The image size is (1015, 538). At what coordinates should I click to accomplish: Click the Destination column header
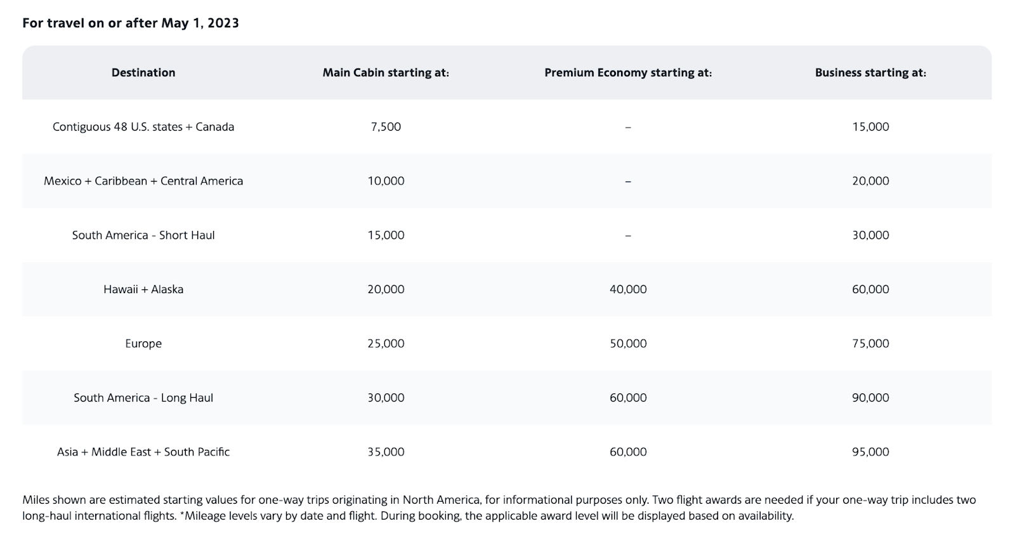(x=143, y=72)
